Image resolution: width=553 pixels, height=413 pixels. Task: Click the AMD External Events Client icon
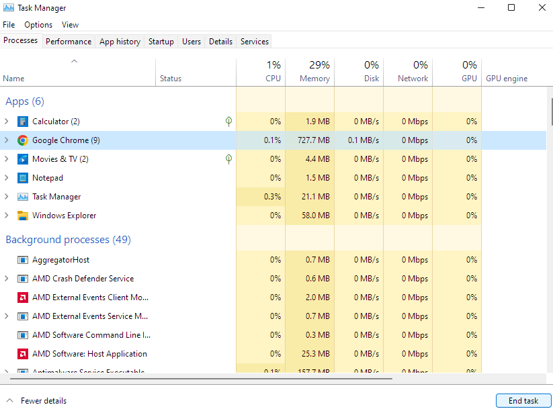pyautogui.click(x=23, y=297)
